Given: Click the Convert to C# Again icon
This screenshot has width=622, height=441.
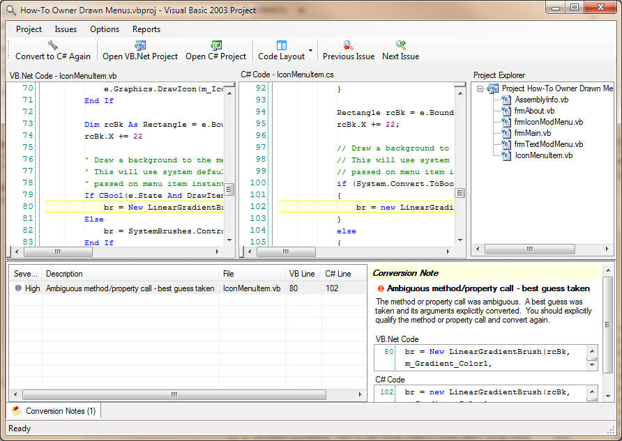Looking at the screenshot, I should coord(53,45).
